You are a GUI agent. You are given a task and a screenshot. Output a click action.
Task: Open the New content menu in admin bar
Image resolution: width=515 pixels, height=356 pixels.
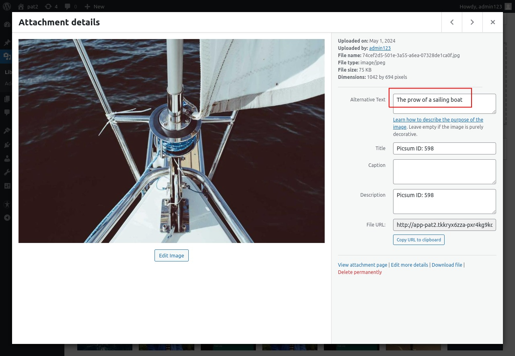[x=95, y=6]
